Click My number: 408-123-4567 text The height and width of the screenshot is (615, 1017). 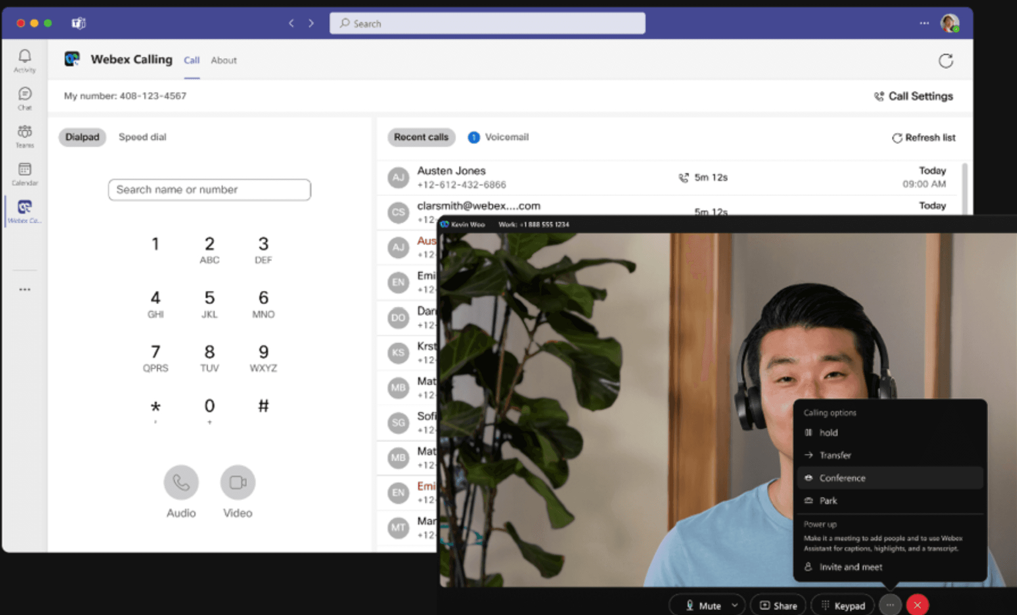125,96
